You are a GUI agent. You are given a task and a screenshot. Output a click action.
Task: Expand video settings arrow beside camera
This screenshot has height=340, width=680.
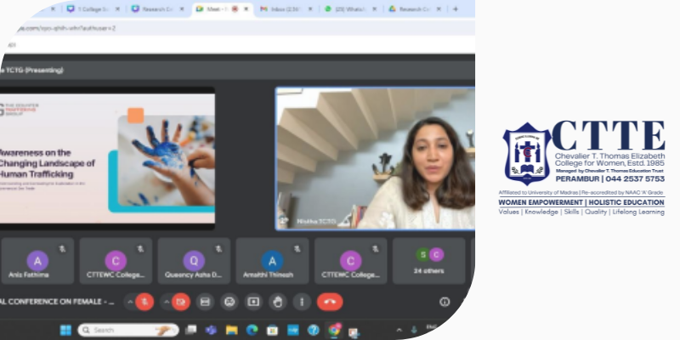pos(166,302)
